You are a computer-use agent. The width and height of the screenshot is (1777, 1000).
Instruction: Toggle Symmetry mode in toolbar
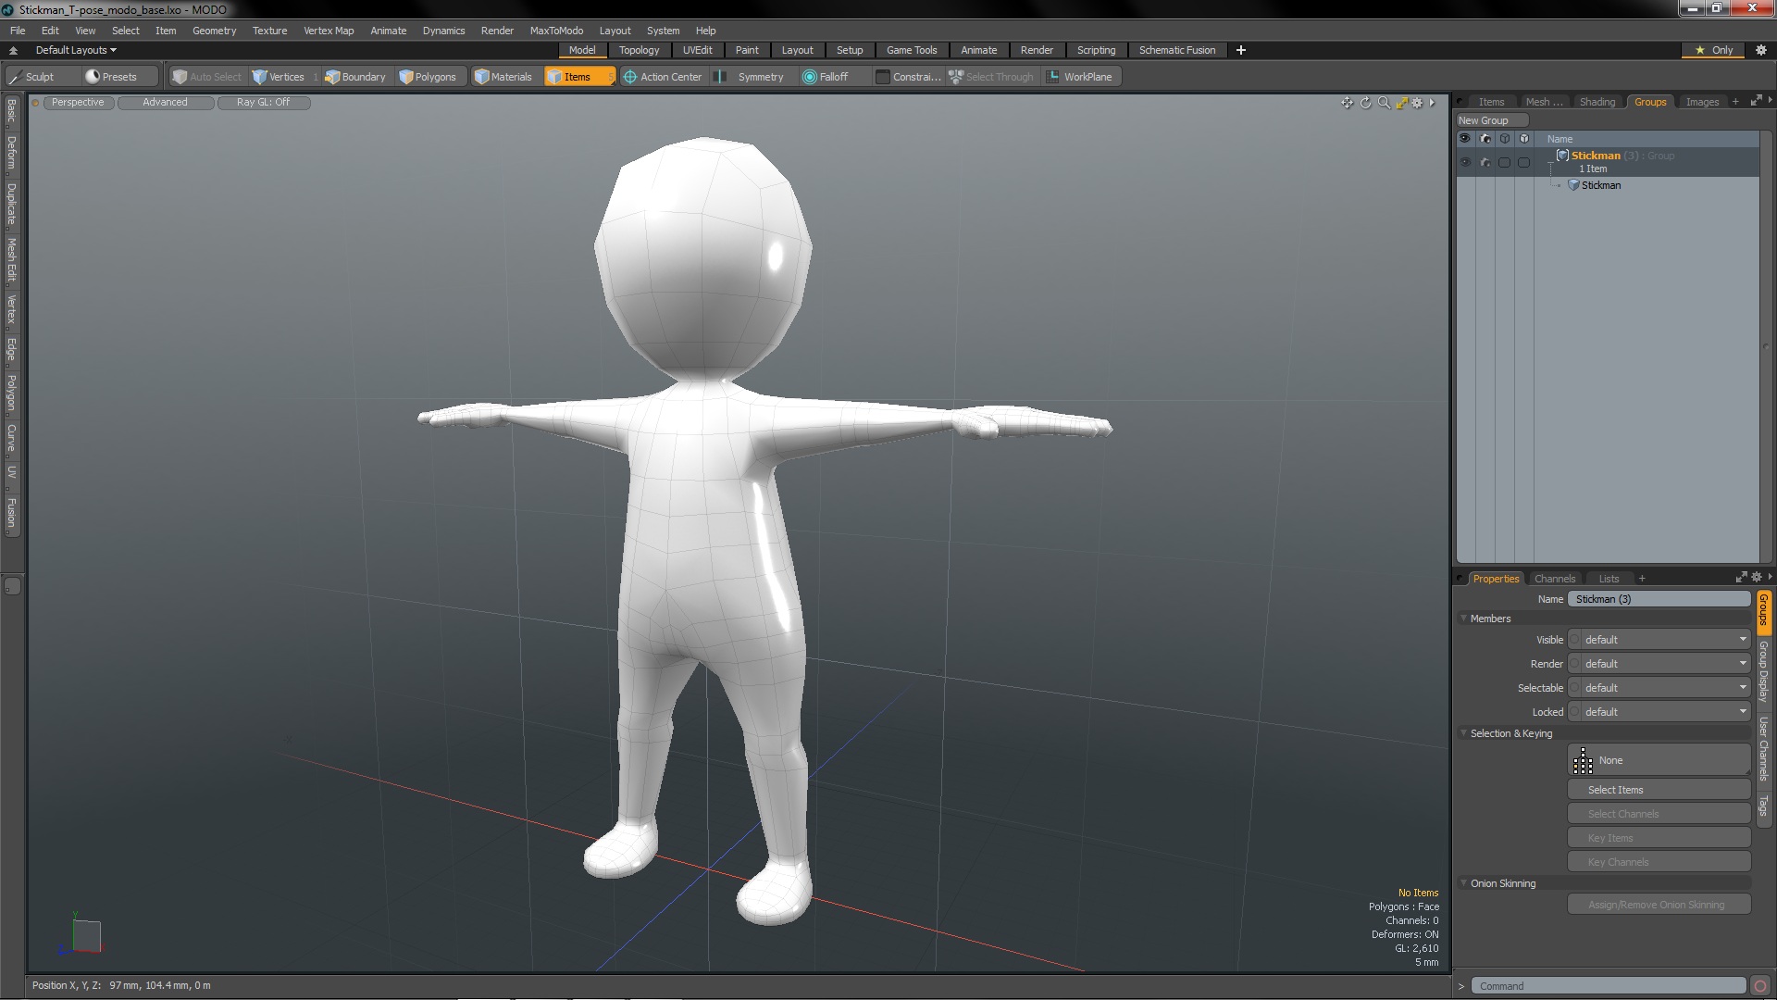[752, 77]
